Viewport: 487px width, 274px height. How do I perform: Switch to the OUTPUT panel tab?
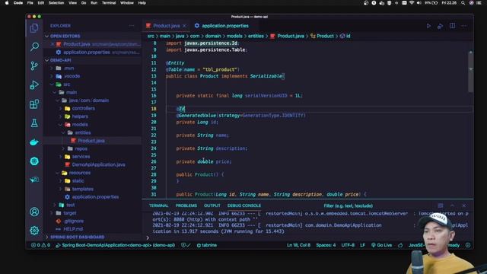(x=212, y=205)
